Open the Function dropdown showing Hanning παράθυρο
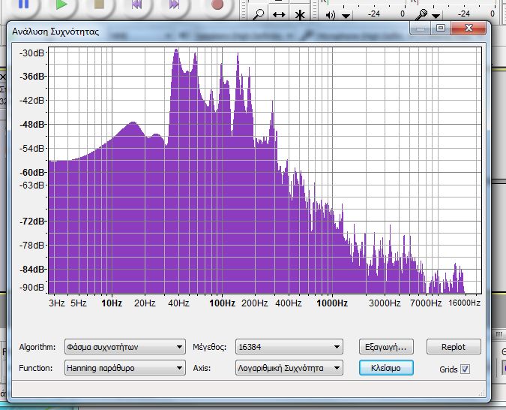 [x=125, y=368]
